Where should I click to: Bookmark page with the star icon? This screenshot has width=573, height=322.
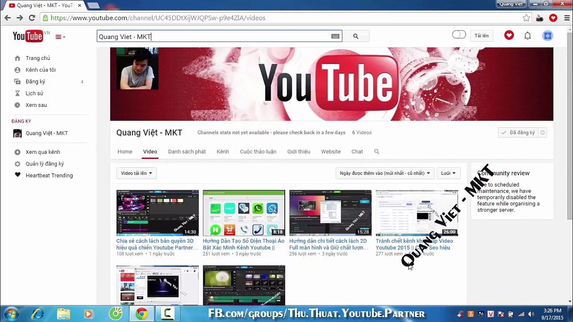(x=526, y=18)
